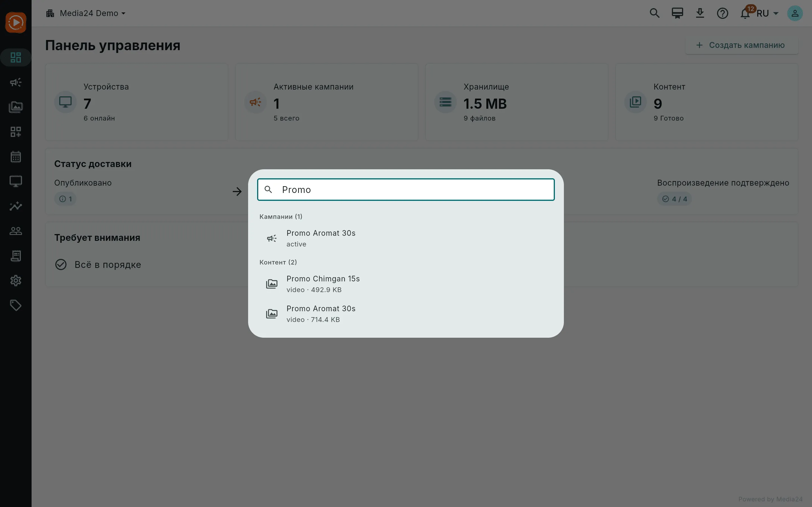812x507 pixels.
Task: Open tags icon in sidebar
Action: [16, 305]
